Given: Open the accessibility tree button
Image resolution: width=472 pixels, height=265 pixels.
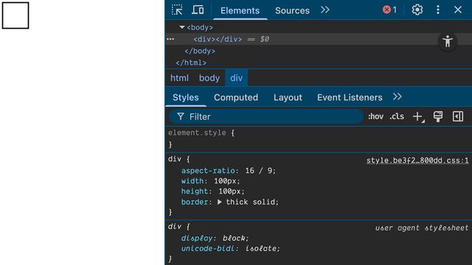Looking at the screenshot, I should [x=448, y=41].
